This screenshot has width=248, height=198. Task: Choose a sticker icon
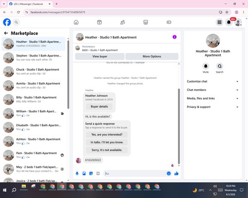pyautogui.click(x=91, y=173)
